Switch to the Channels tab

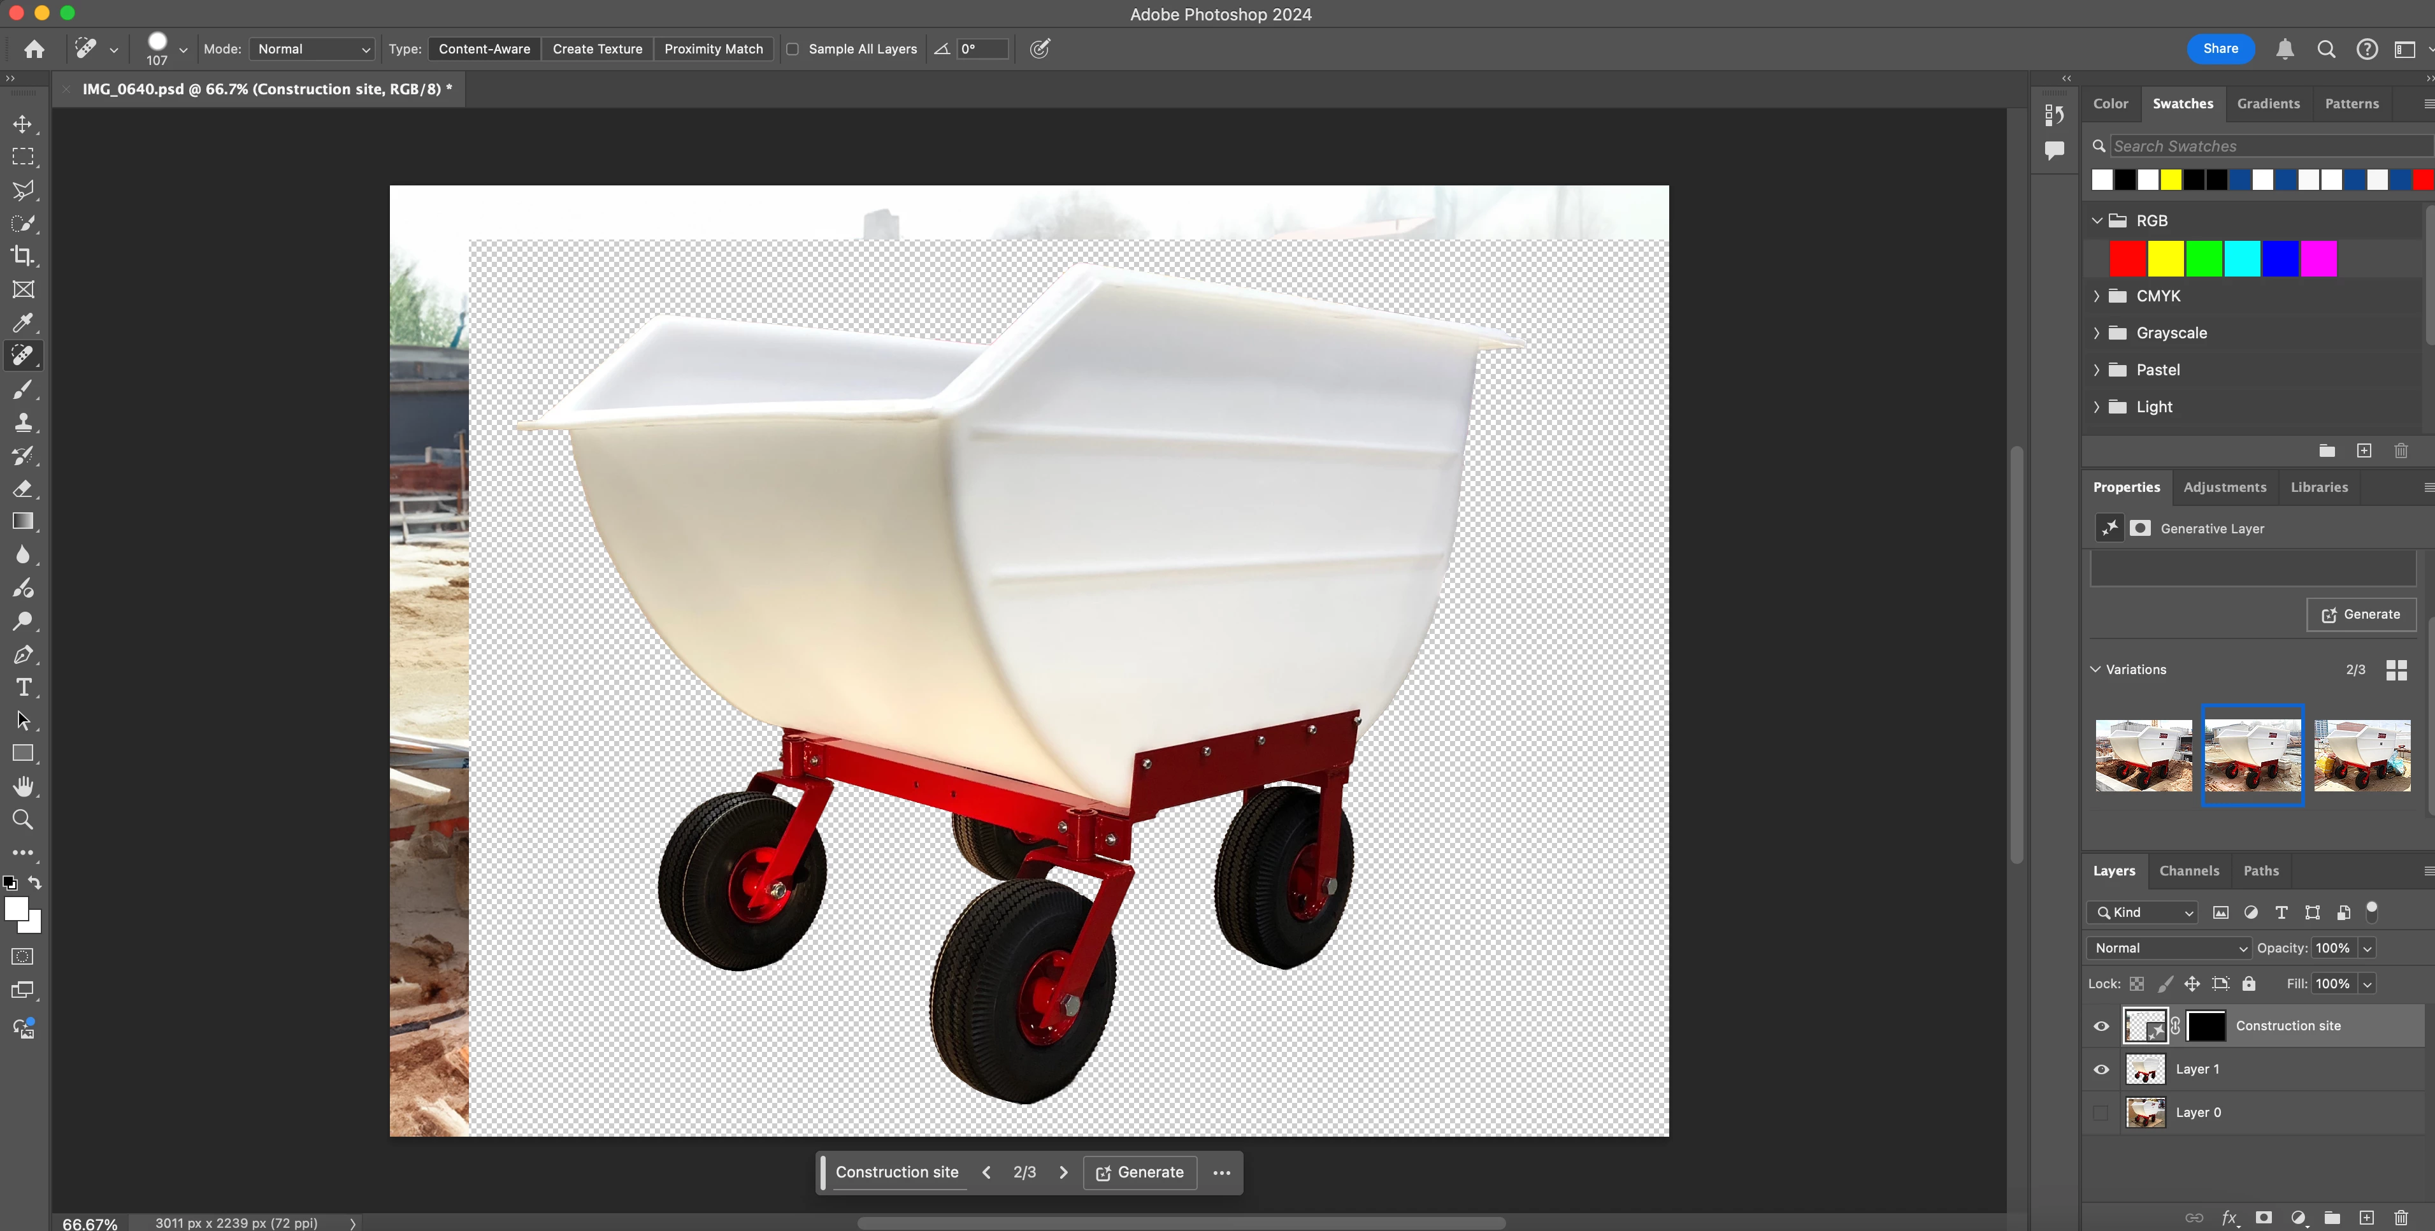(2188, 871)
